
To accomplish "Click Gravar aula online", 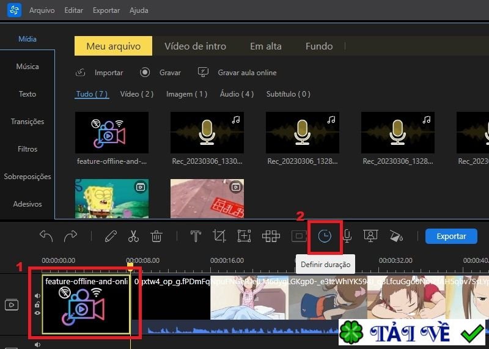I will 237,73.
